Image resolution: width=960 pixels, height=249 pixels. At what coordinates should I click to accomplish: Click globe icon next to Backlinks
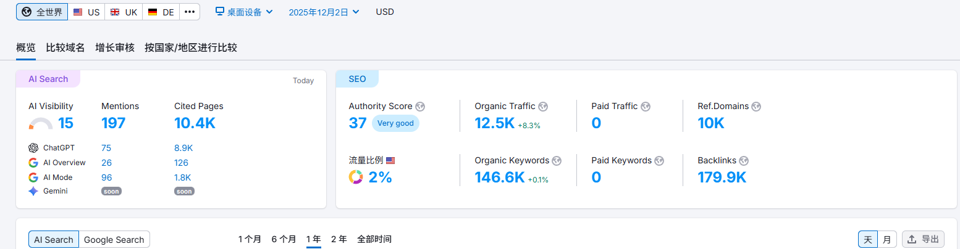point(744,161)
